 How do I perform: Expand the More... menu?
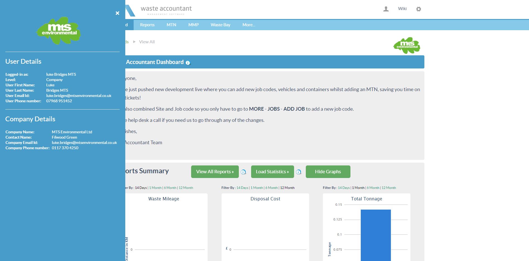coord(249,25)
